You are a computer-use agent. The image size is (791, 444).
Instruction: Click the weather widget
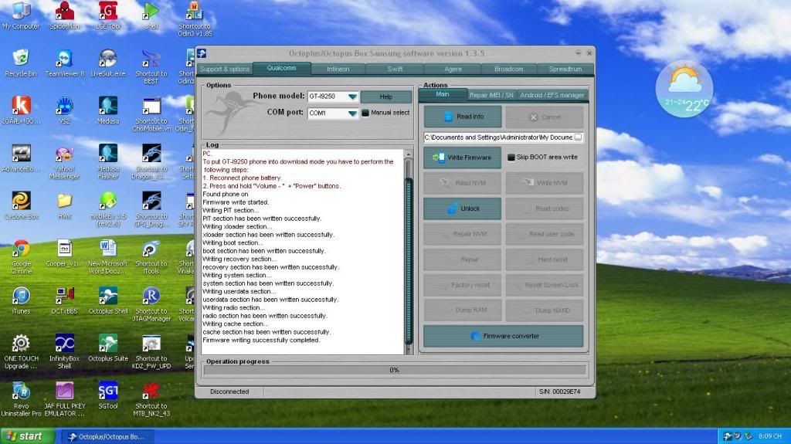(x=684, y=90)
